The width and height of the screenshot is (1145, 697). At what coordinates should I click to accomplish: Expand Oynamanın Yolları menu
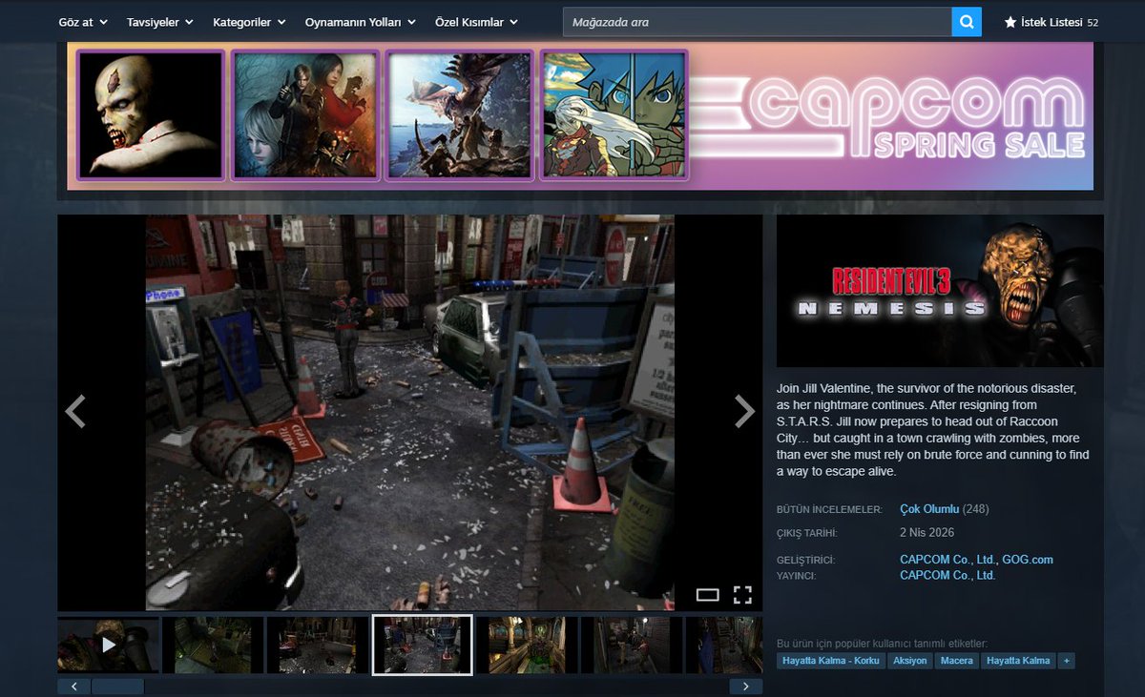point(360,22)
